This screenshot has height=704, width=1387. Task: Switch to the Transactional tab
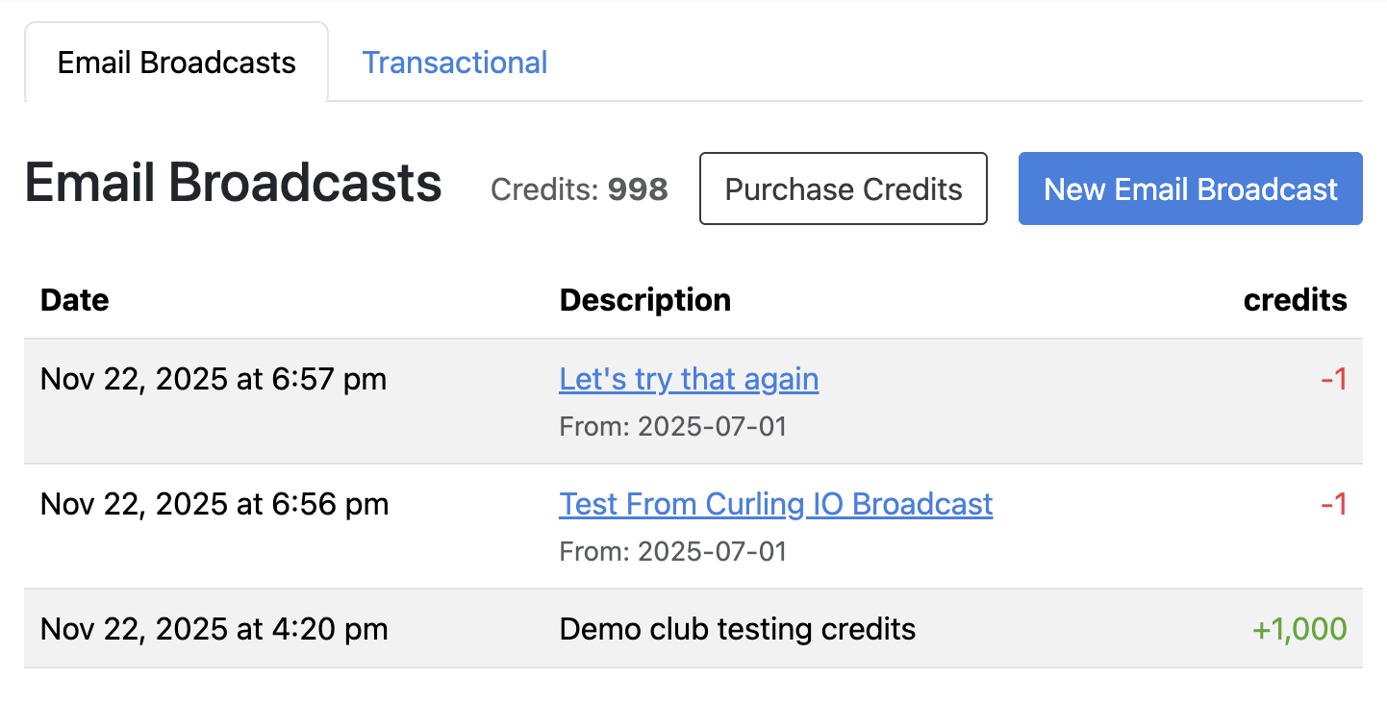pyautogui.click(x=455, y=62)
